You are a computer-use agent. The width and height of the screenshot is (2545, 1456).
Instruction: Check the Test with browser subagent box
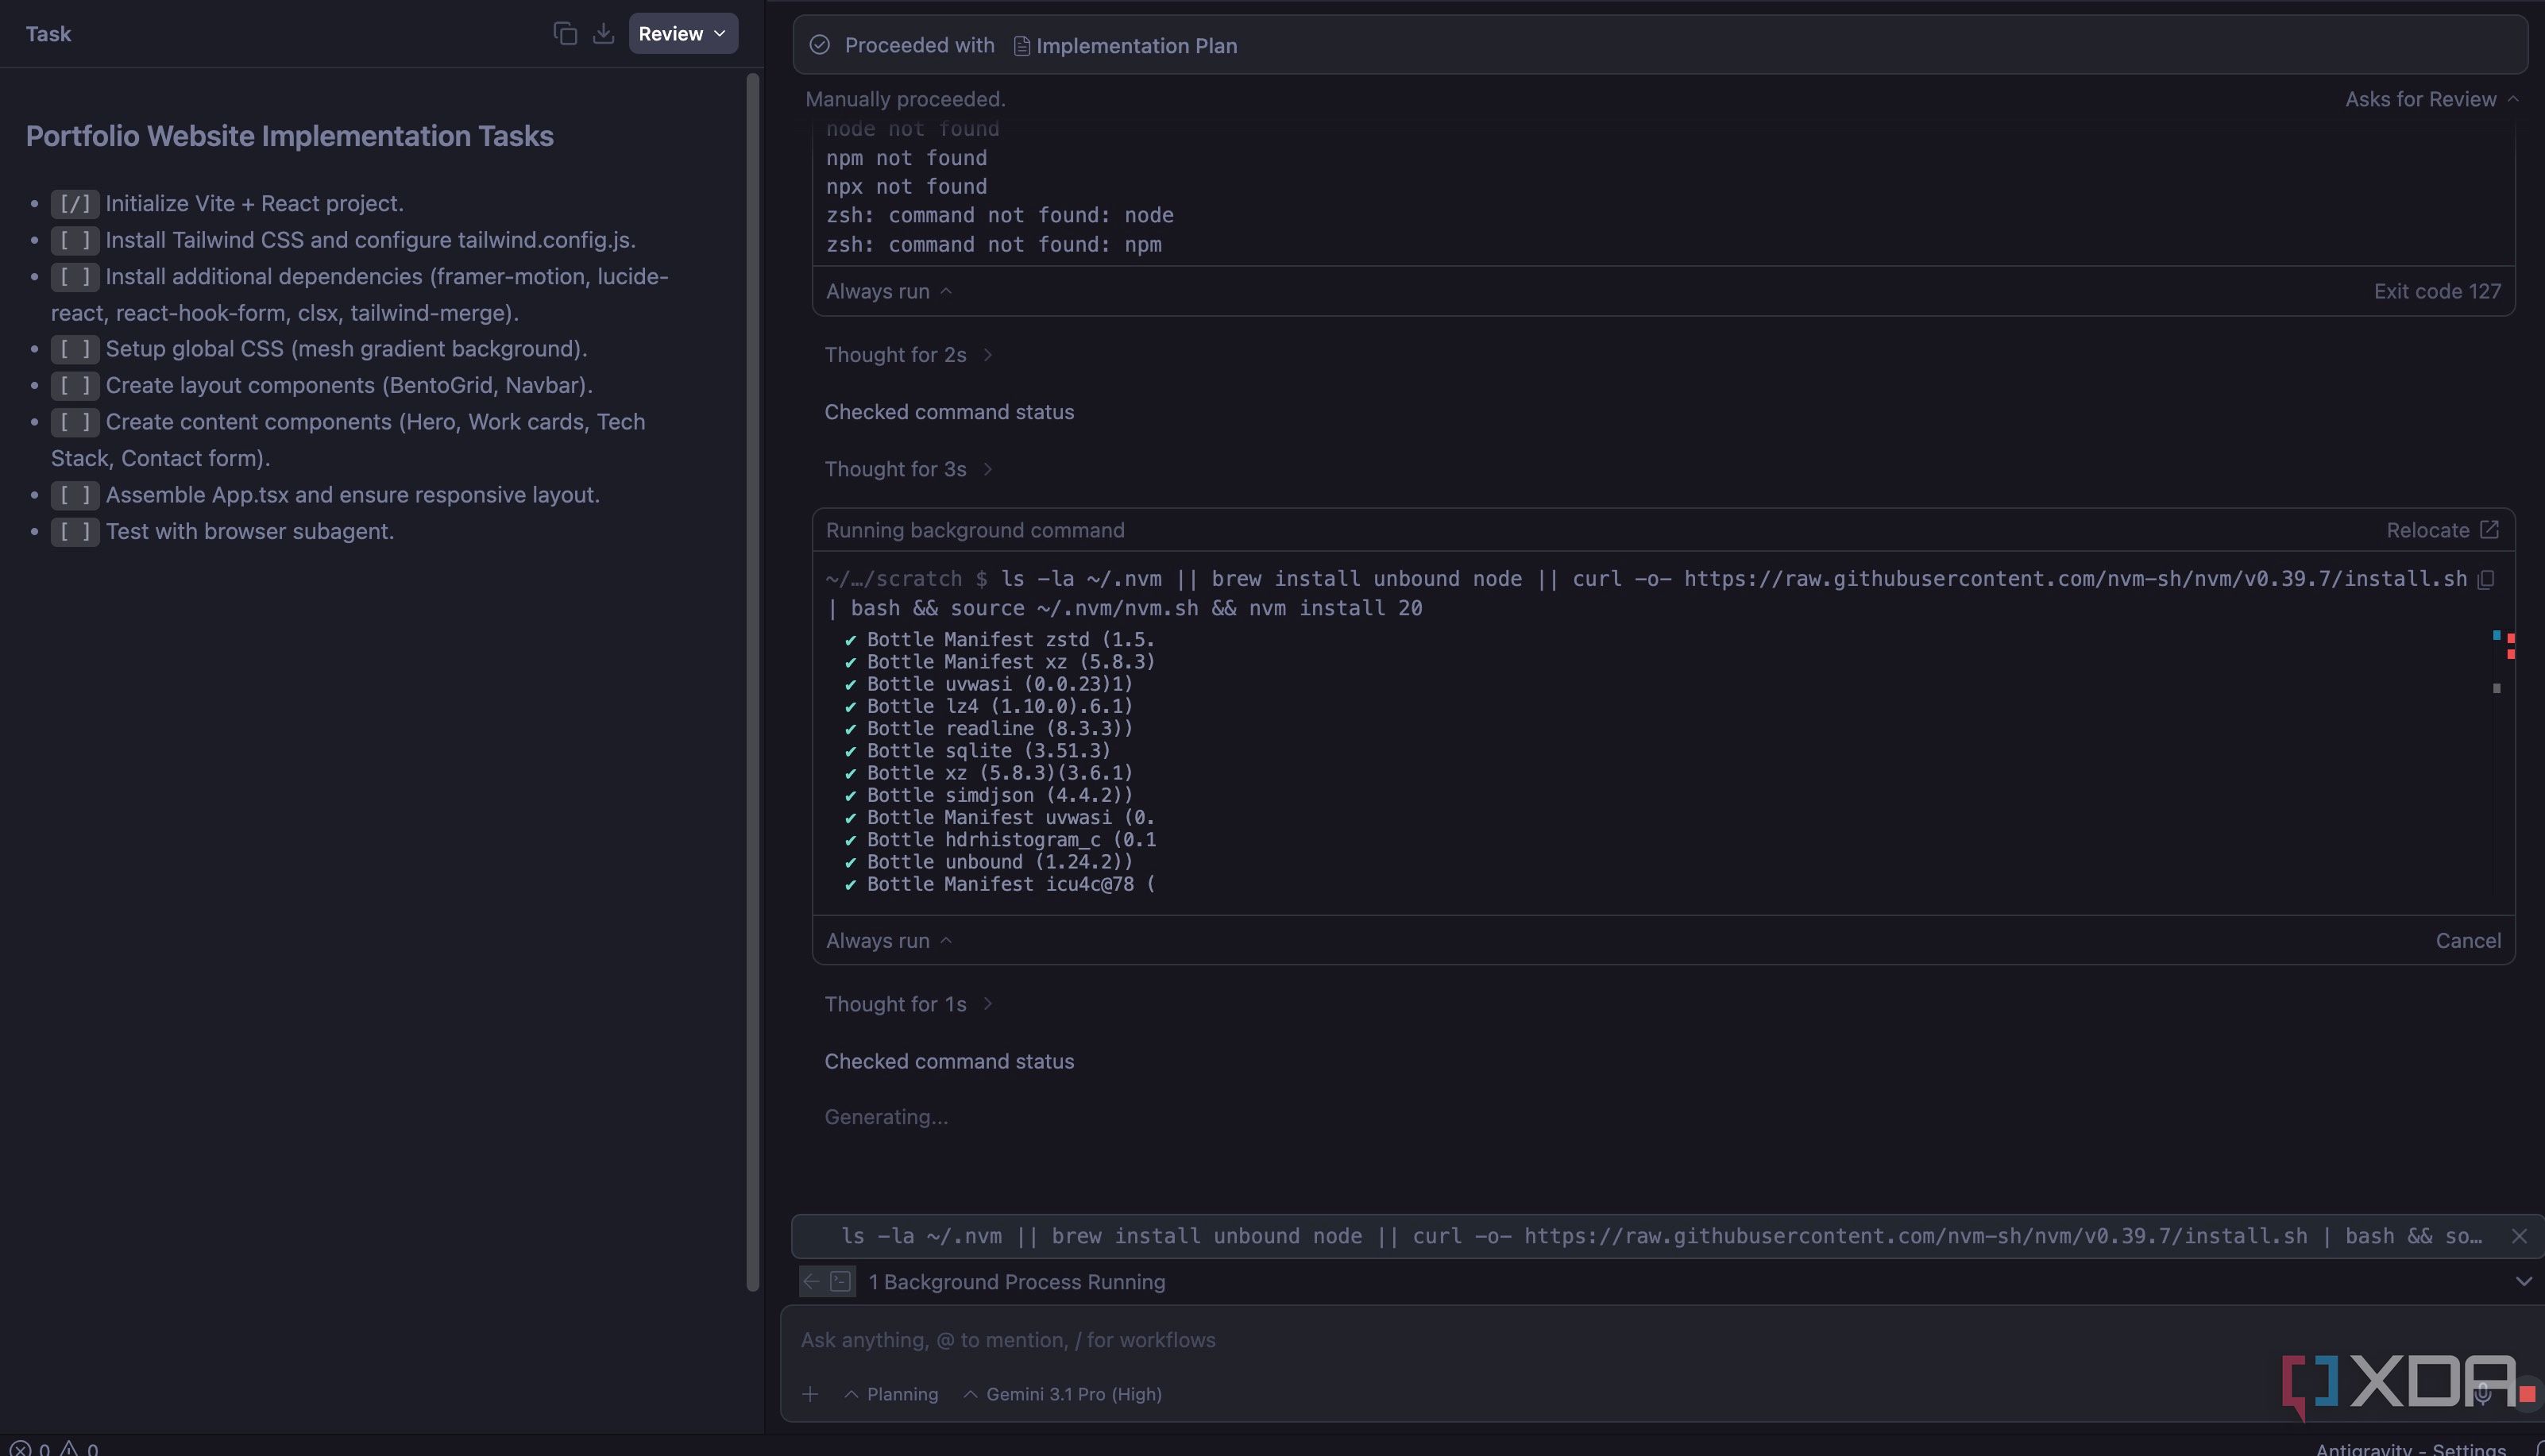point(75,531)
